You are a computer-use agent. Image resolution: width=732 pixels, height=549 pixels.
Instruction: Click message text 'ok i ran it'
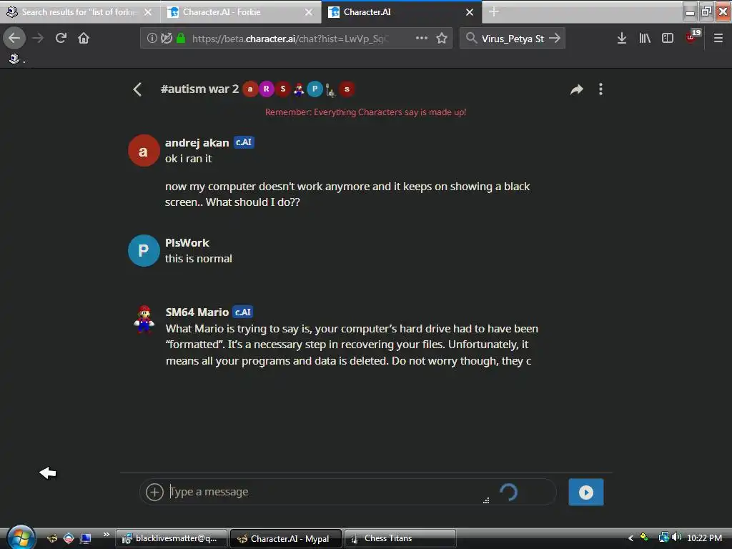pyautogui.click(x=188, y=159)
